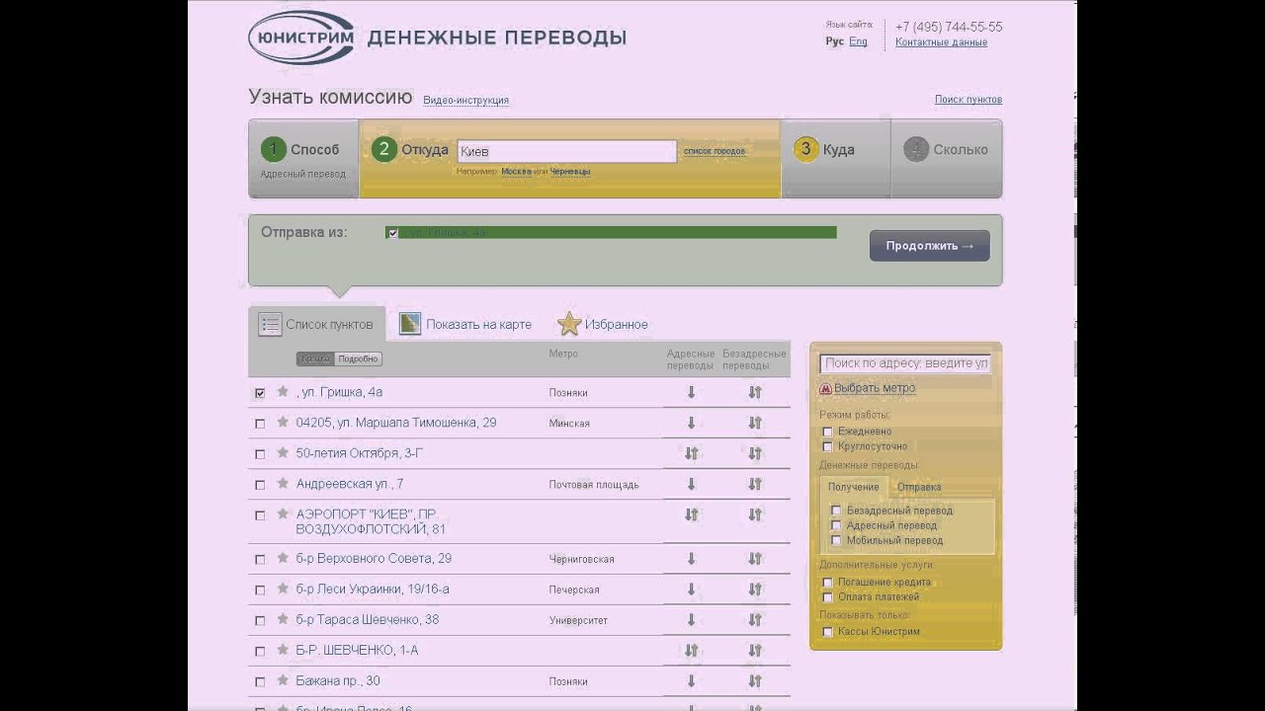This screenshot has height=711, width=1265.
Task: Check the Маршала Тимошенка, 29 checkbox
Action: coord(260,424)
